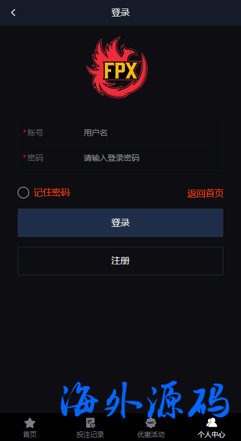Switch to the 个人中心 tab label
This screenshot has height=441, width=241.
click(211, 434)
